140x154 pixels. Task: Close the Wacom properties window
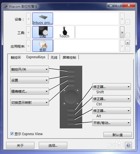click(129, 5)
